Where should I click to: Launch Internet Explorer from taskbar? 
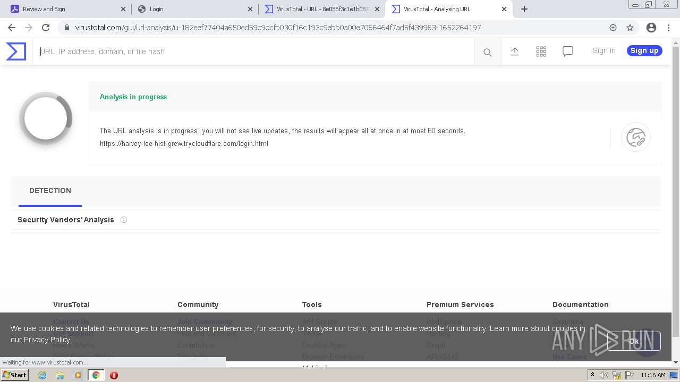click(x=42, y=375)
